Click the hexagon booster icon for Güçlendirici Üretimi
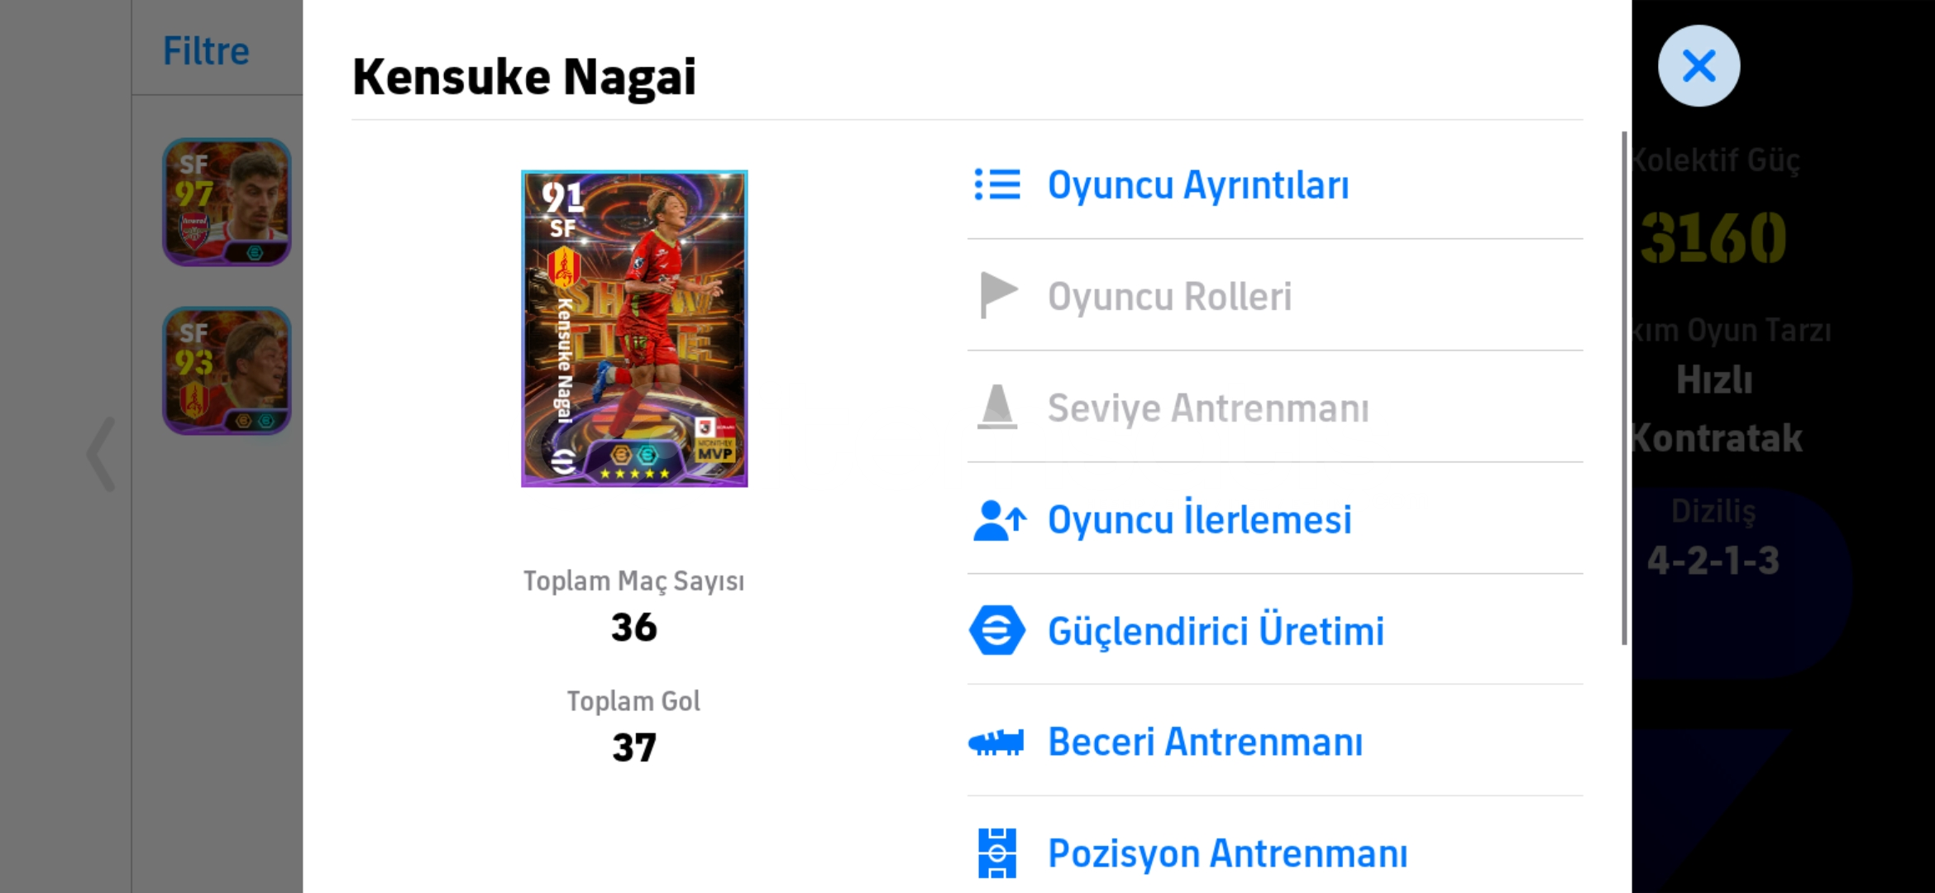The width and height of the screenshot is (1935, 893). [997, 630]
